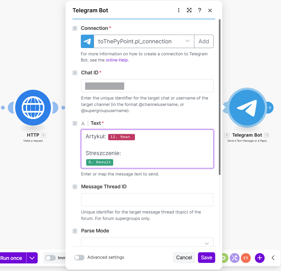281x271 pixels.
Task: Click the Telegram icon beside the connection
Action: tap(87, 41)
